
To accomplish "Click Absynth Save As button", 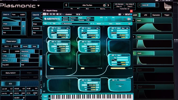I will tap(118, 24).
